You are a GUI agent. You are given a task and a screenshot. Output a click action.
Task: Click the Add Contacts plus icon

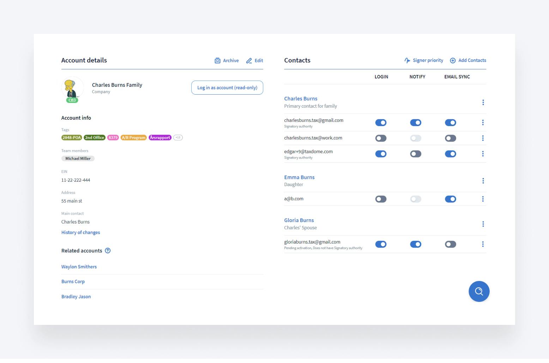[453, 60]
